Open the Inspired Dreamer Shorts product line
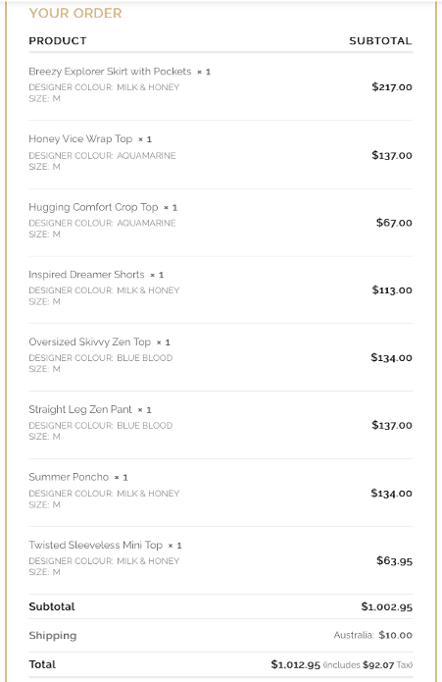442x682 pixels. coord(86,275)
